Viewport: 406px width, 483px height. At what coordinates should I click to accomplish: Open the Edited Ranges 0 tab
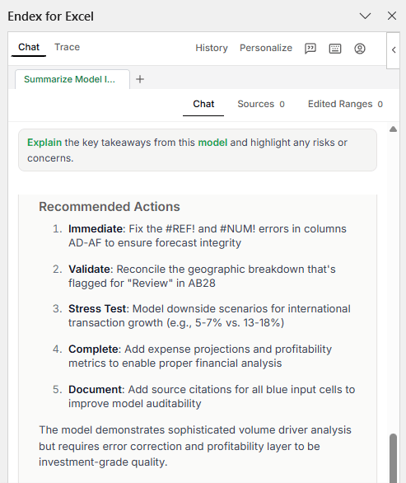pos(345,104)
